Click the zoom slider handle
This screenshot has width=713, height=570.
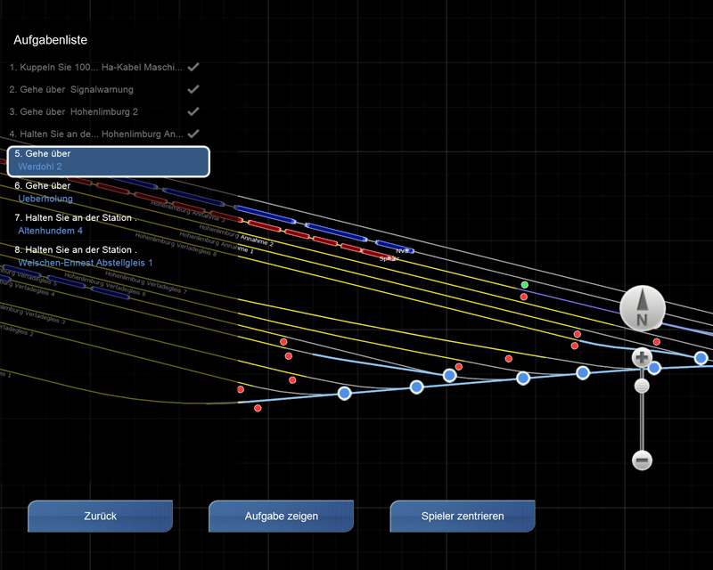642,387
